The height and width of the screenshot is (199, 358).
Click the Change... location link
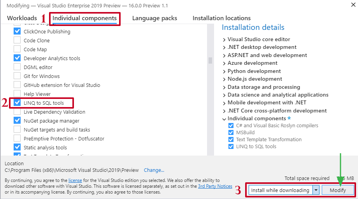tap(154, 170)
